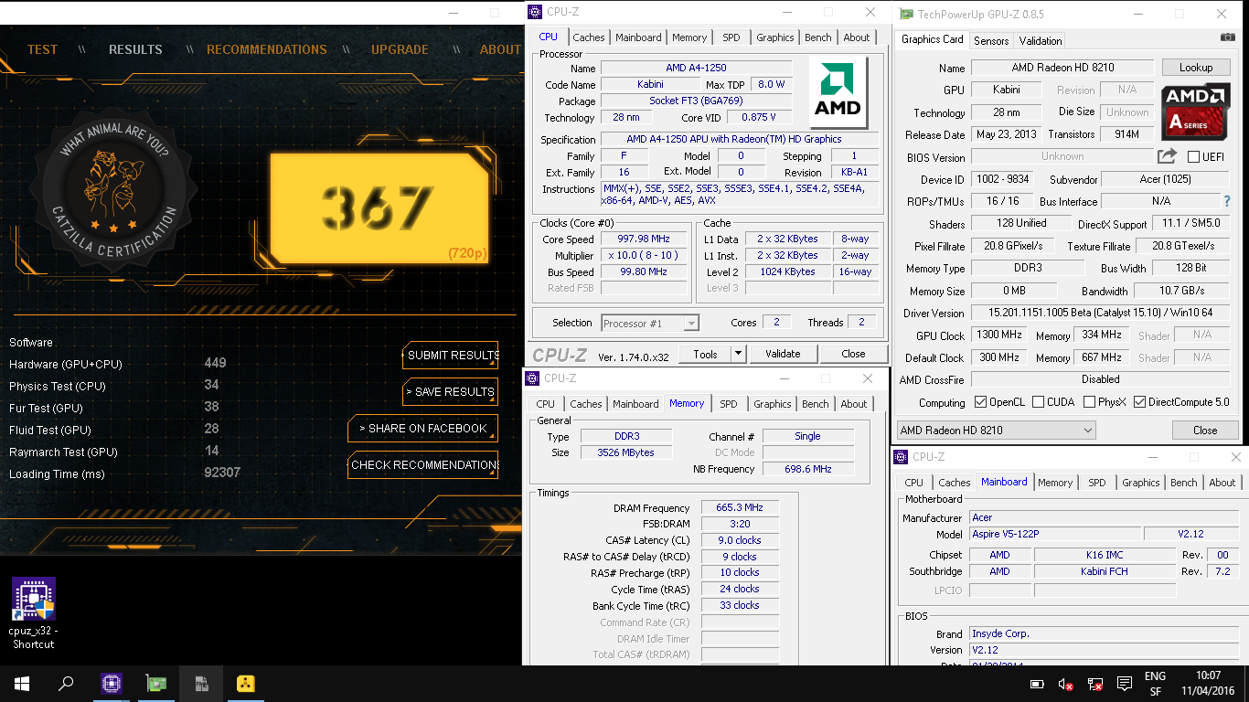Image resolution: width=1249 pixels, height=702 pixels.
Task: Click title bar icon of the CPU-Z Mainboard window
Action: [x=902, y=456]
